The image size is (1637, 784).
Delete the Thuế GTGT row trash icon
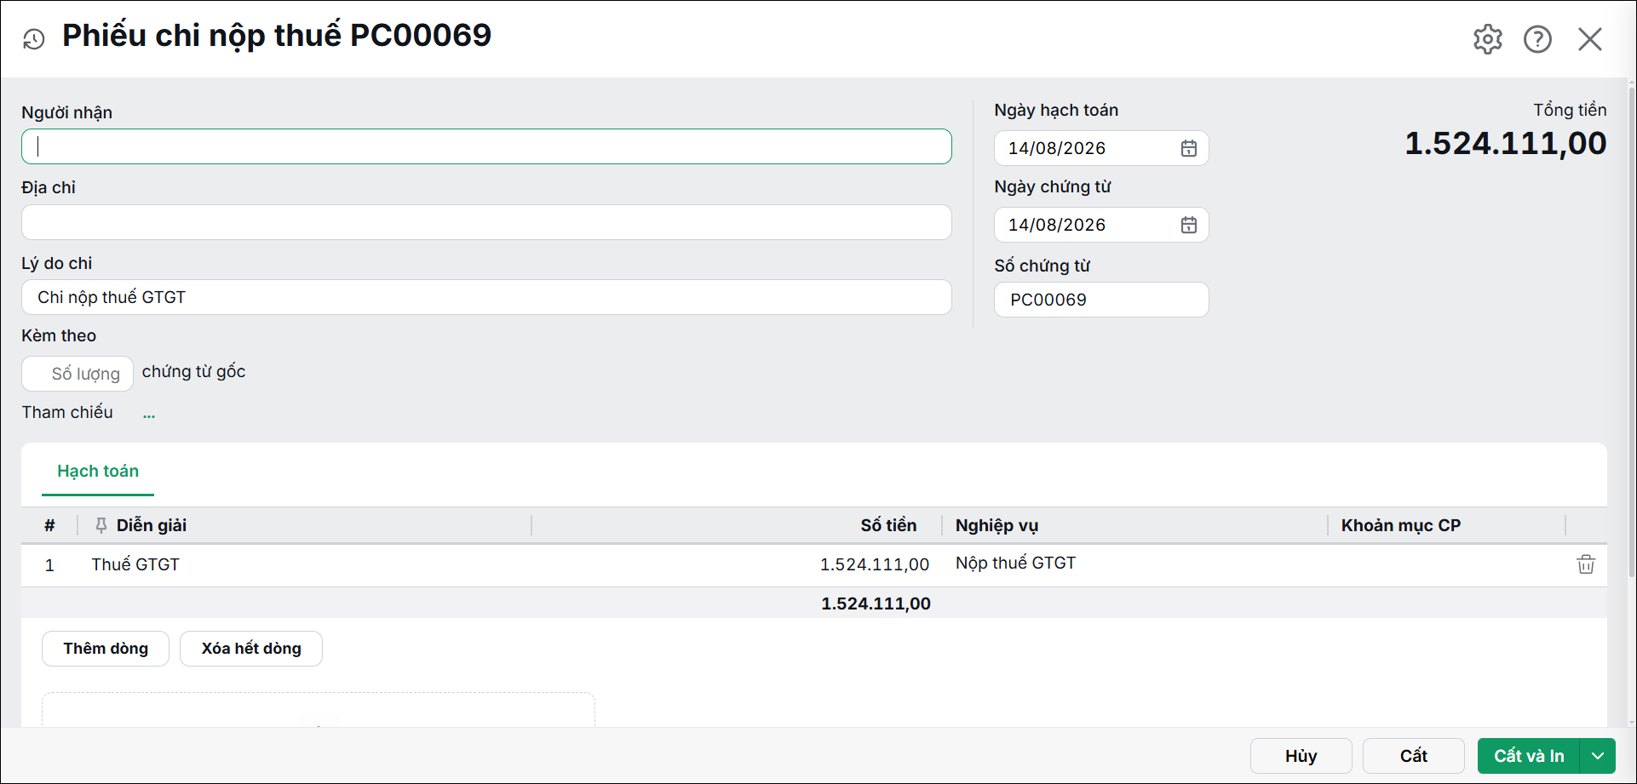pyautogui.click(x=1585, y=564)
